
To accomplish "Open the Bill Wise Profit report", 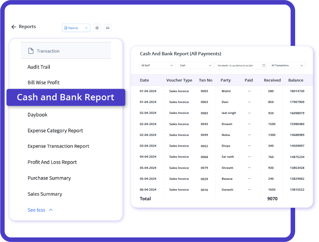I will 44,82.
